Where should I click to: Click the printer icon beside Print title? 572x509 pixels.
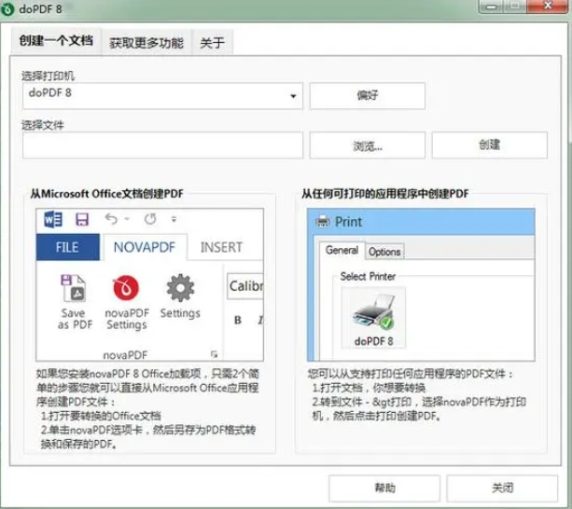(x=322, y=221)
